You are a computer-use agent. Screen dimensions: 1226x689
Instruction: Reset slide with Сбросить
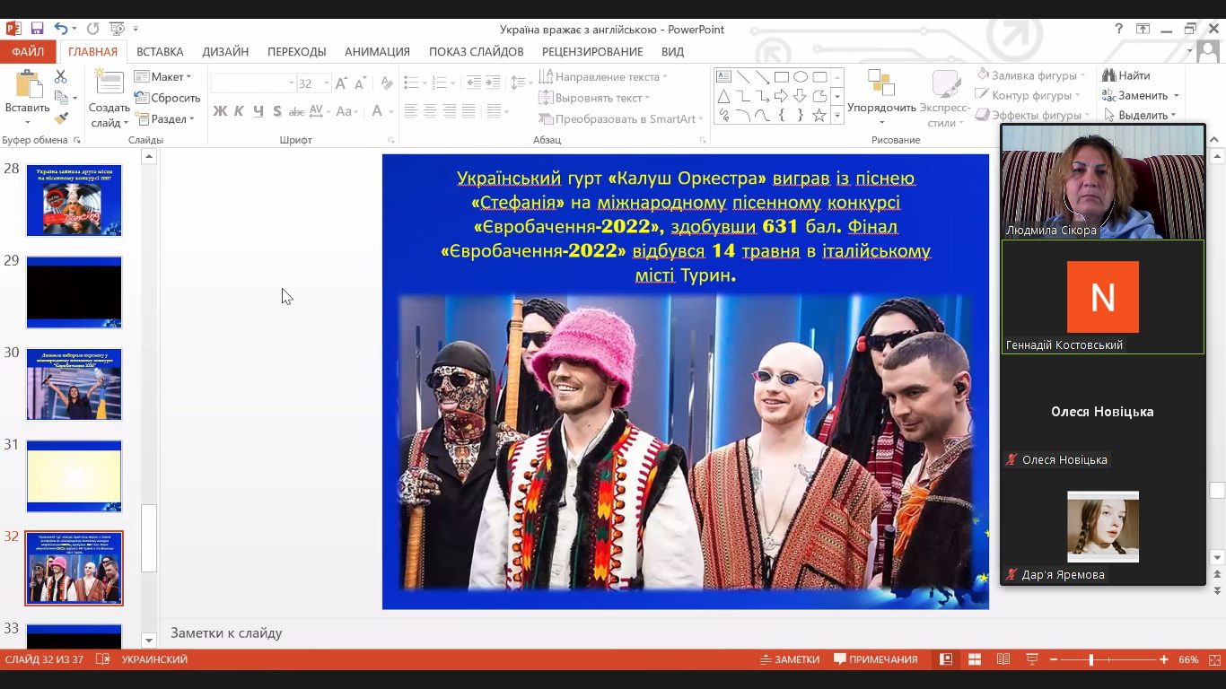click(167, 98)
